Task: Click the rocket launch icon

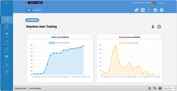Action: point(153,27)
